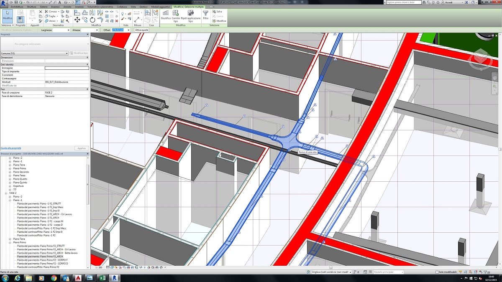The image size is (502, 282).
Task: Open the Architettura ribbon tab
Action: point(17,7)
